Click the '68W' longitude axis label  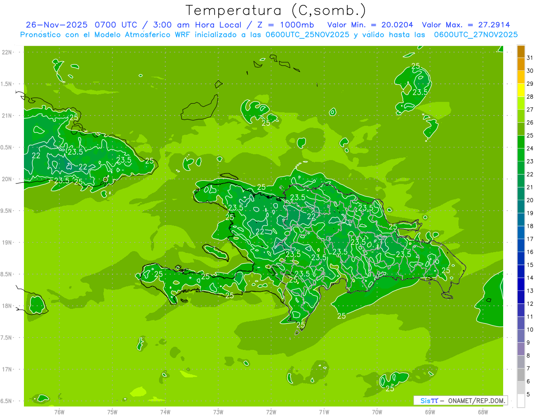click(483, 412)
